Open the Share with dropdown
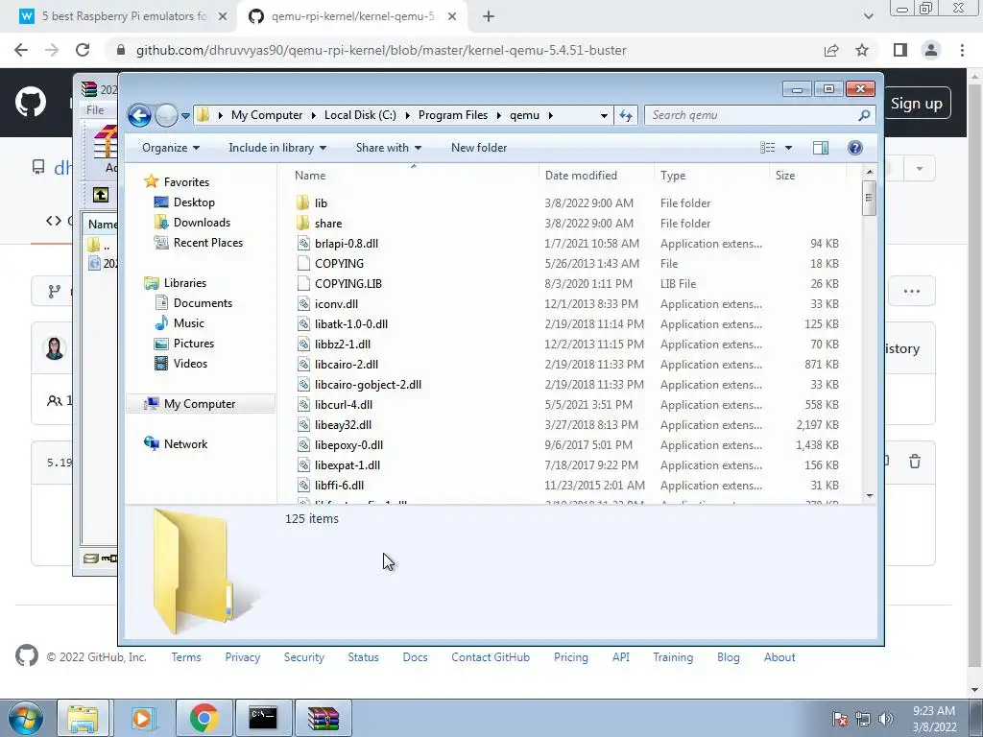The width and height of the screenshot is (983, 737). [389, 148]
